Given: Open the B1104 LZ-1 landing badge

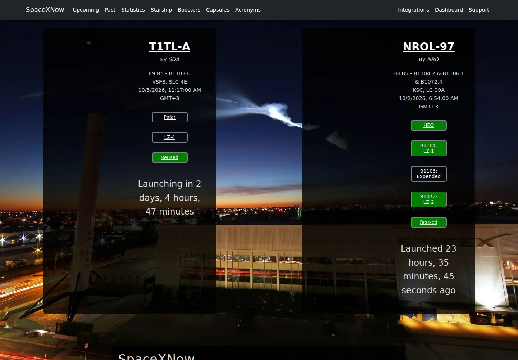Looking at the screenshot, I should pos(428,148).
